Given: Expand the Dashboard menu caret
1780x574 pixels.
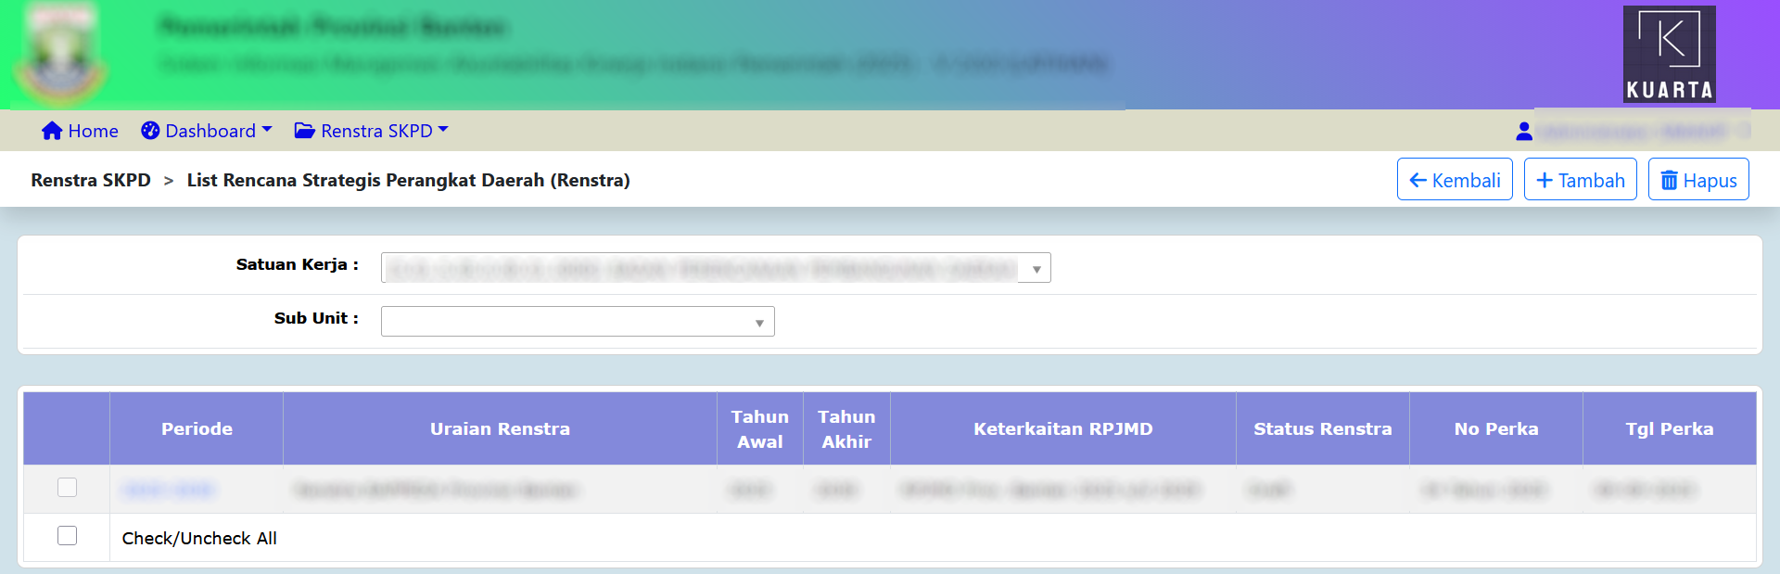Looking at the screenshot, I should pos(267,130).
